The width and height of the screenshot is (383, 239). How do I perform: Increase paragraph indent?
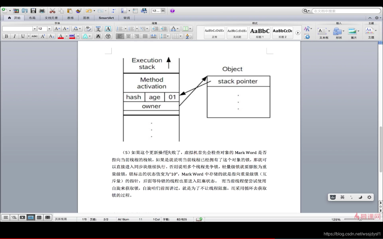pyautogui.click(x=164, y=29)
